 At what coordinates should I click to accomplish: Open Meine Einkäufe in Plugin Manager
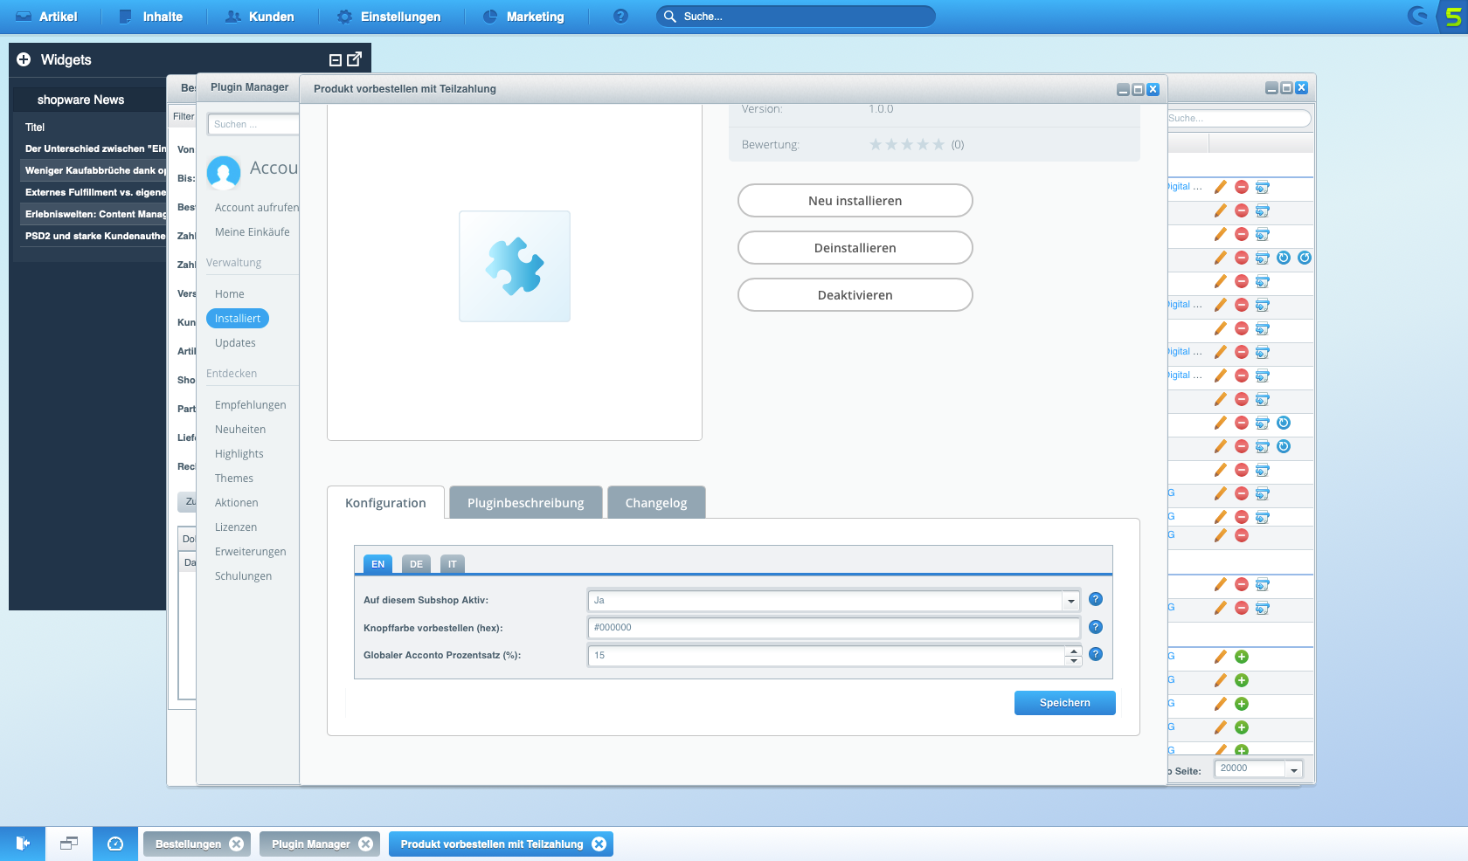pyautogui.click(x=252, y=232)
